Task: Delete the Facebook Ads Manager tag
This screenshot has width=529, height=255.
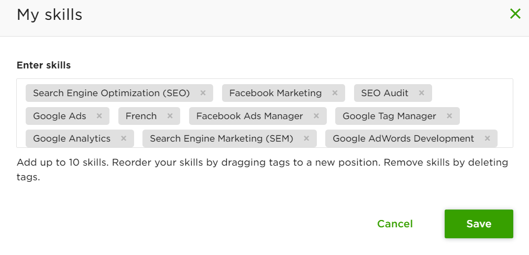Action: (316, 116)
